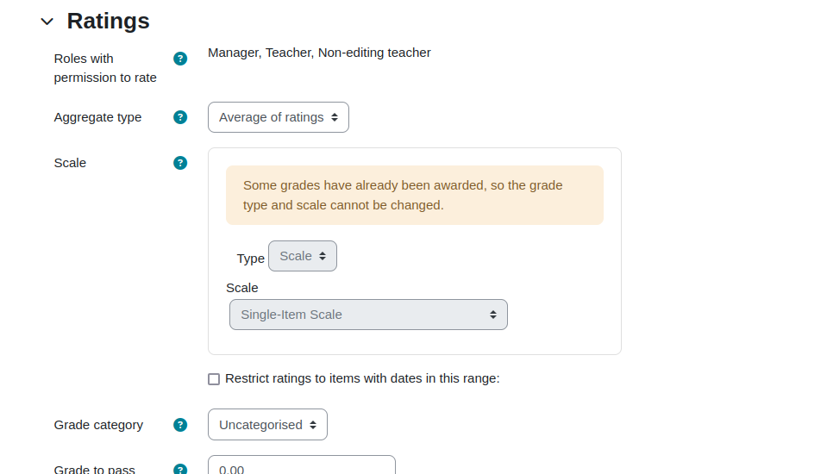This screenshot has height=474, width=827.
Task: Click the Manager, Teacher, Non-editing teacher text
Action: point(319,53)
